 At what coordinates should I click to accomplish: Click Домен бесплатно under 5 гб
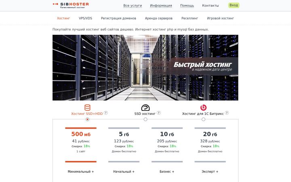tap(124, 151)
